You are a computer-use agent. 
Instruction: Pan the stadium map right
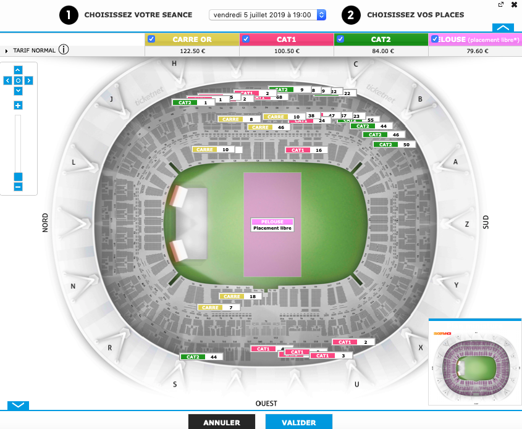coord(29,80)
